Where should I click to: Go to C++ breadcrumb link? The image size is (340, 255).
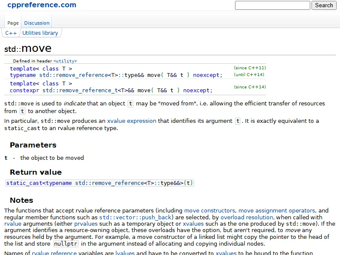coord(11,33)
